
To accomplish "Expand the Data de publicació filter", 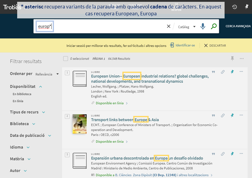I will [x=30, y=136].
